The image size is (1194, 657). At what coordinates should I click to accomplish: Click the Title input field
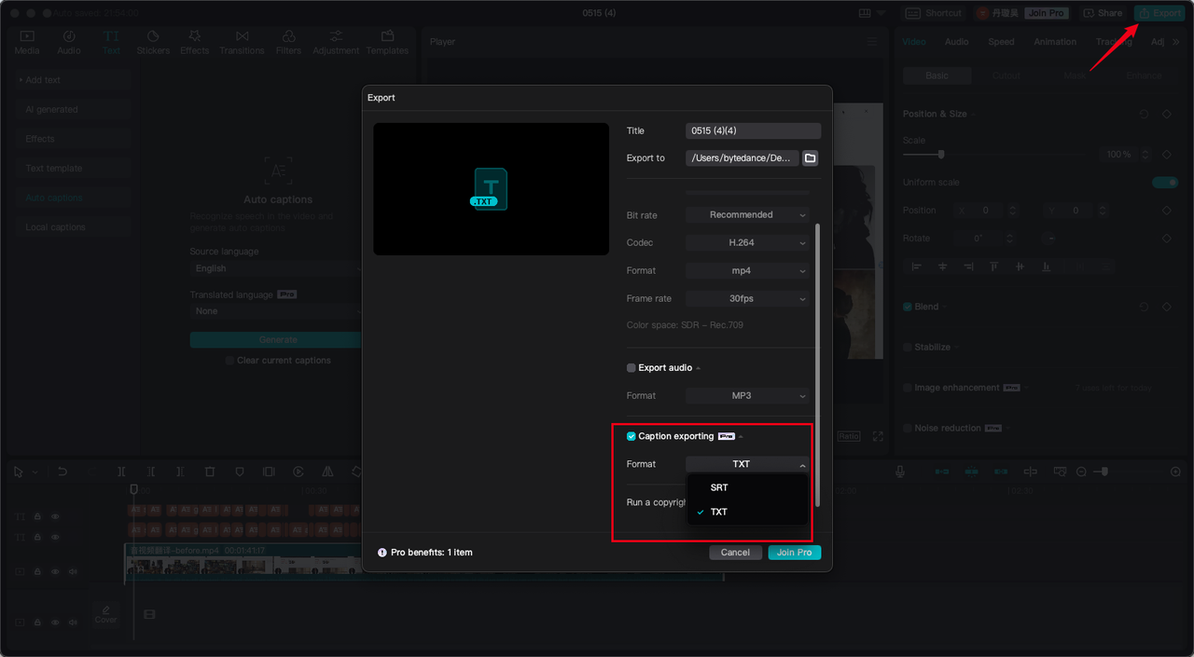pyautogui.click(x=754, y=131)
